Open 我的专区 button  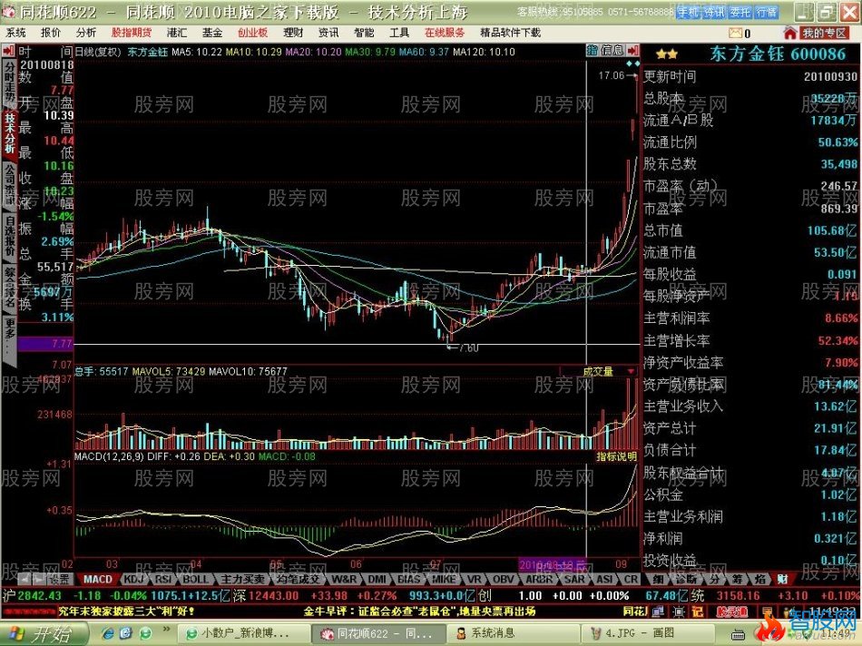[825, 33]
